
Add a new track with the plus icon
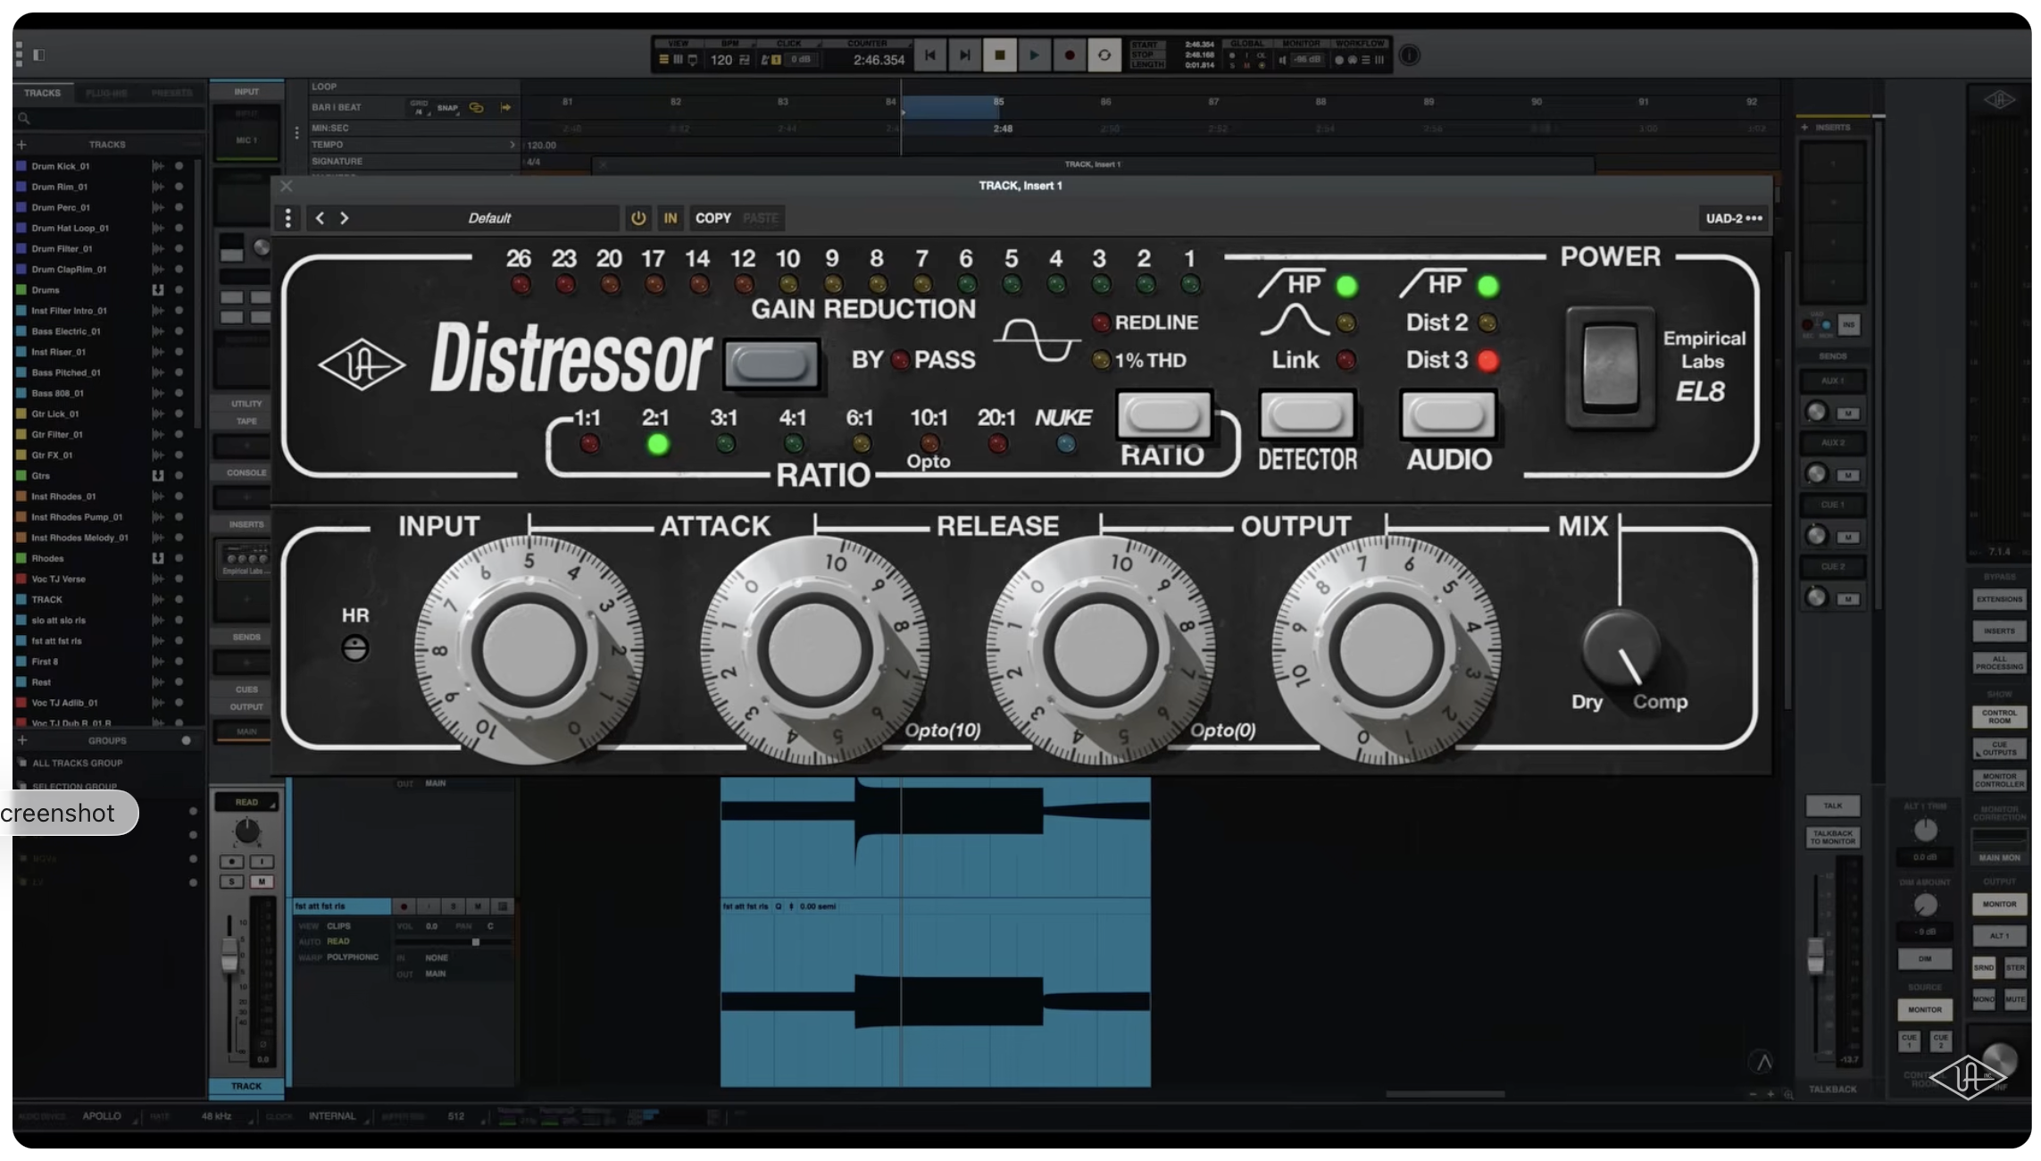click(22, 145)
